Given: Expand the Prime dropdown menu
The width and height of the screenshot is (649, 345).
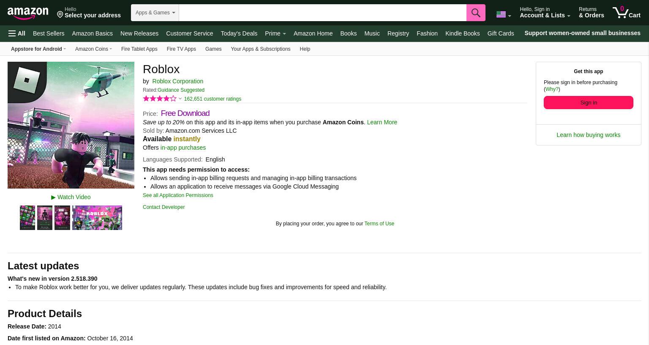Looking at the screenshot, I should pos(275,33).
